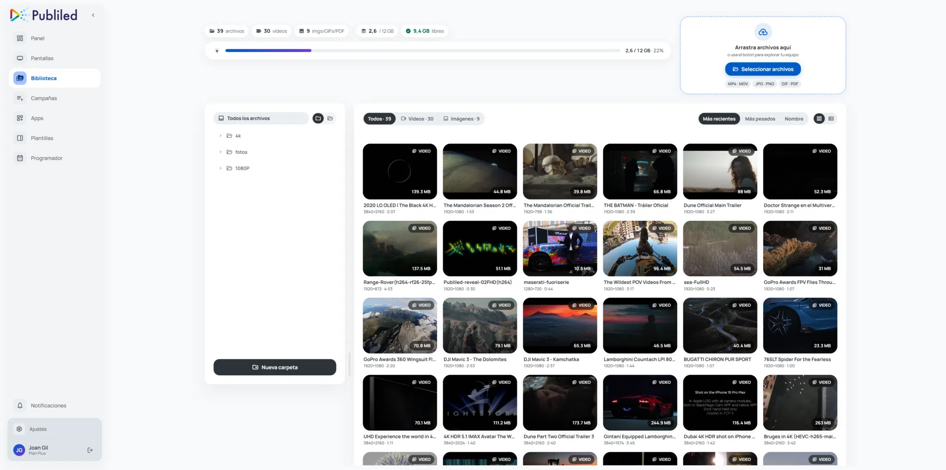
Task: Expand the 4k folder chevron
Action: pos(220,136)
